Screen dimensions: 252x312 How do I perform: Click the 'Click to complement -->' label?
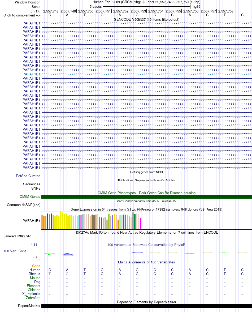pos(22,15)
